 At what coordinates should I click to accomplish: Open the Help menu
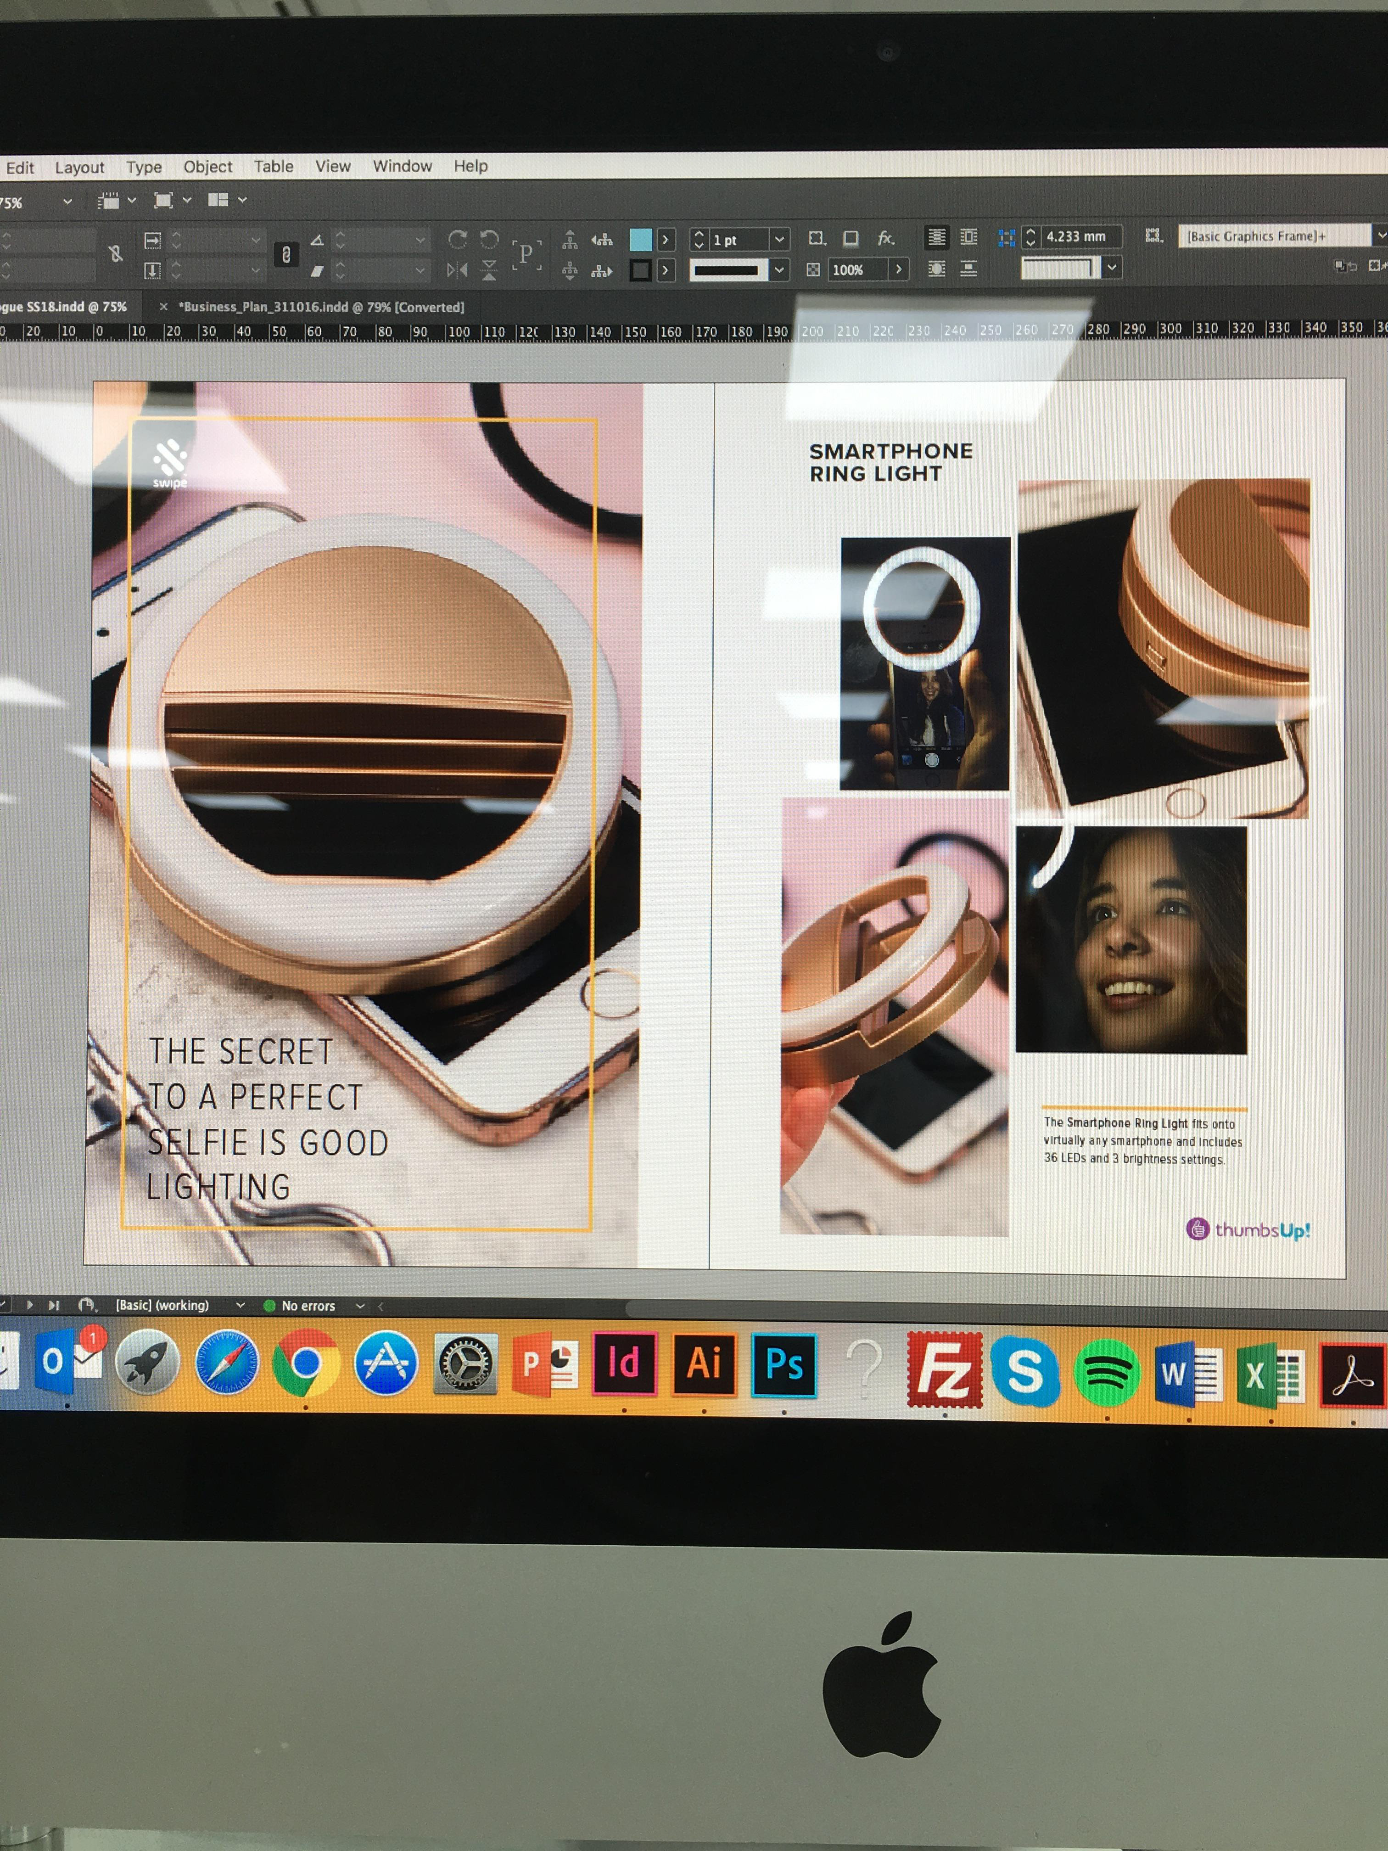470,166
